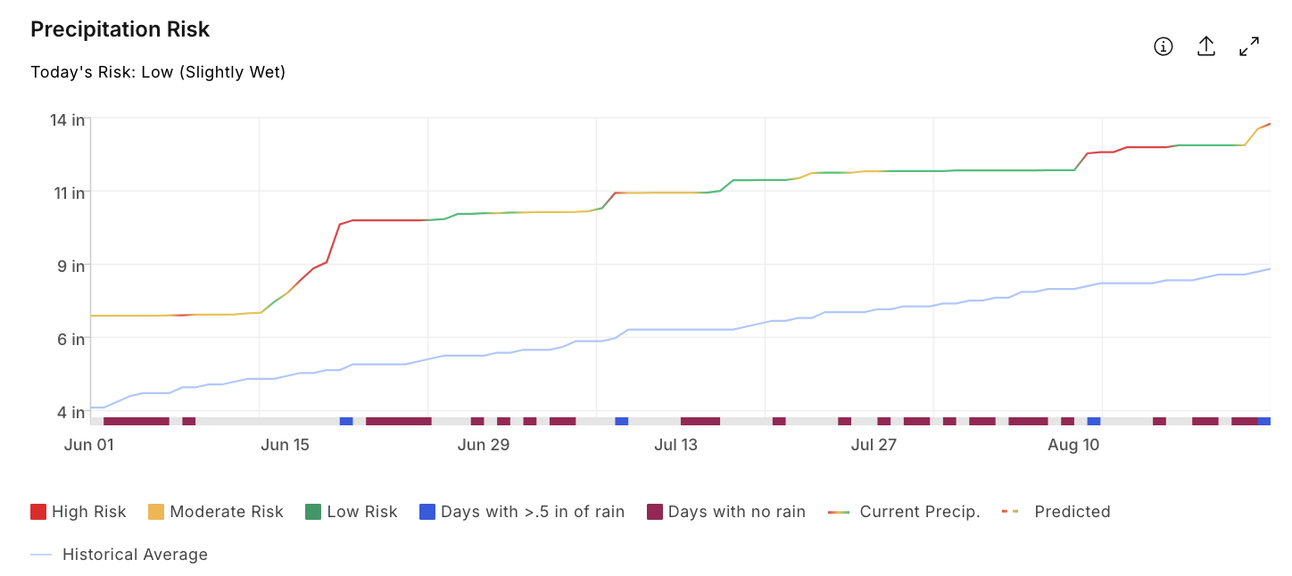This screenshot has width=1292, height=576.
Task: Click the Jun 29 axis label
Action: point(484,445)
